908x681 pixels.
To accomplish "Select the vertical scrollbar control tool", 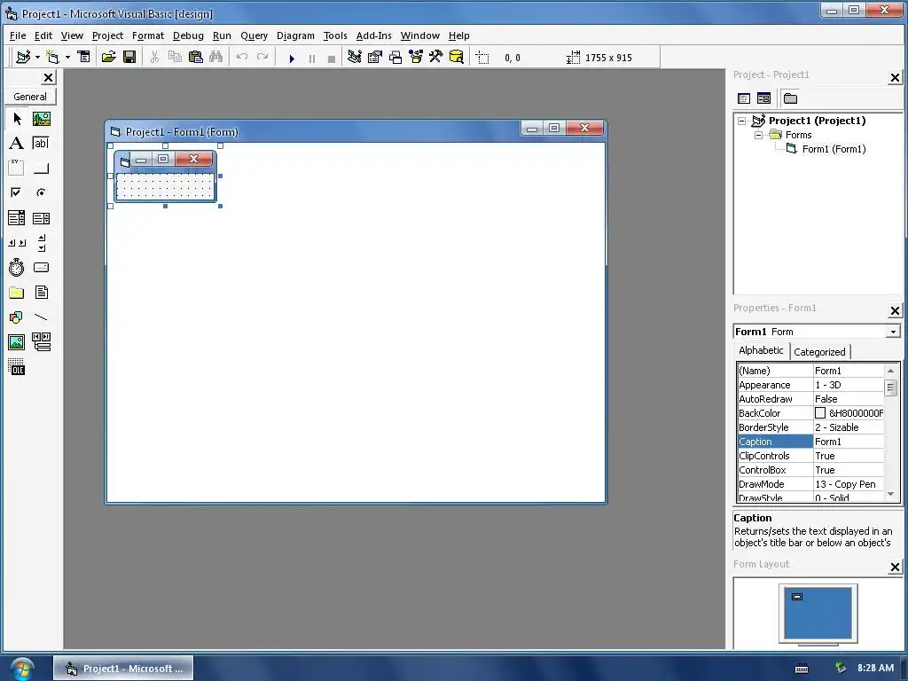I will pyautogui.click(x=41, y=243).
